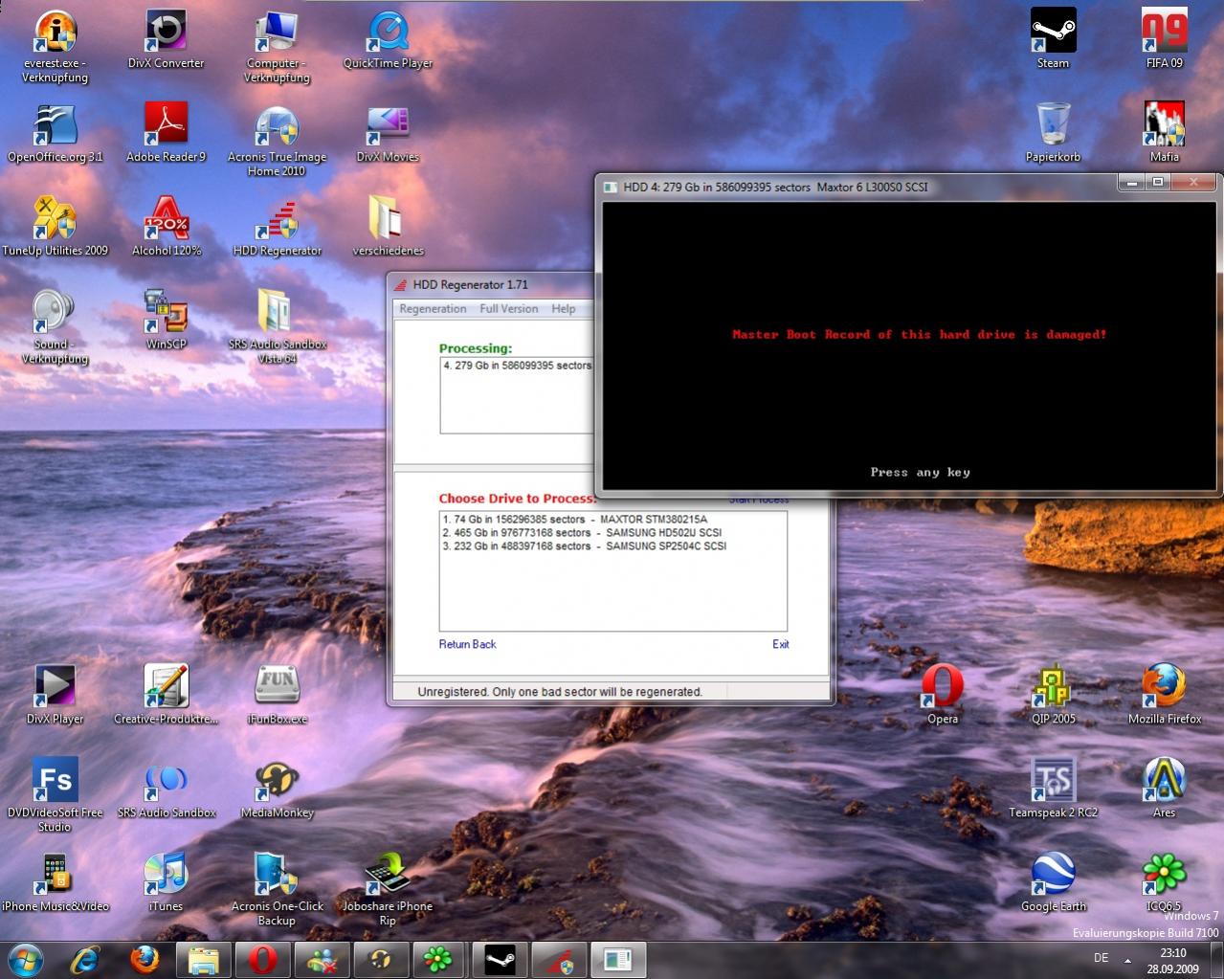Open Mozilla Firefox desktop icon
The image size is (1224, 979).
(1164, 686)
